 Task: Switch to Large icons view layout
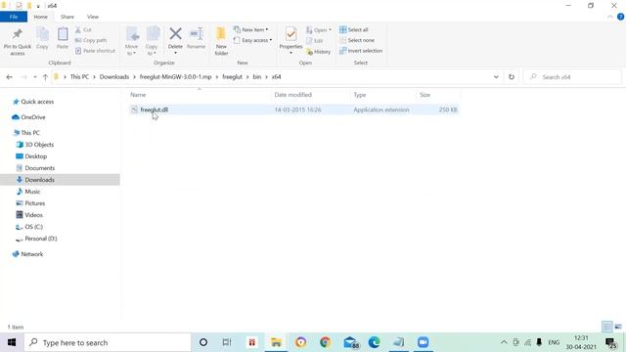pyautogui.click(x=618, y=327)
